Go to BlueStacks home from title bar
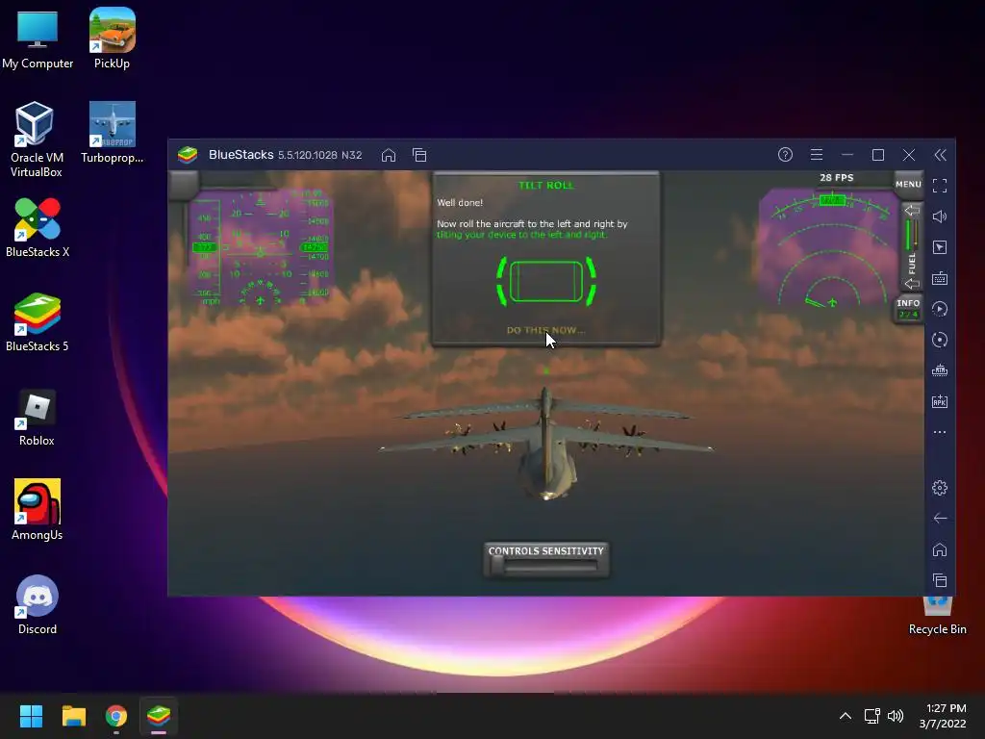The width and height of the screenshot is (985, 739). pyautogui.click(x=389, y=155)
